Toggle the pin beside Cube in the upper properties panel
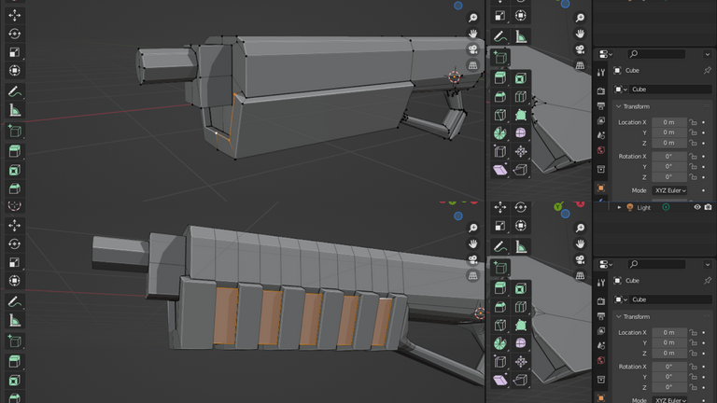 pos(708,70)
